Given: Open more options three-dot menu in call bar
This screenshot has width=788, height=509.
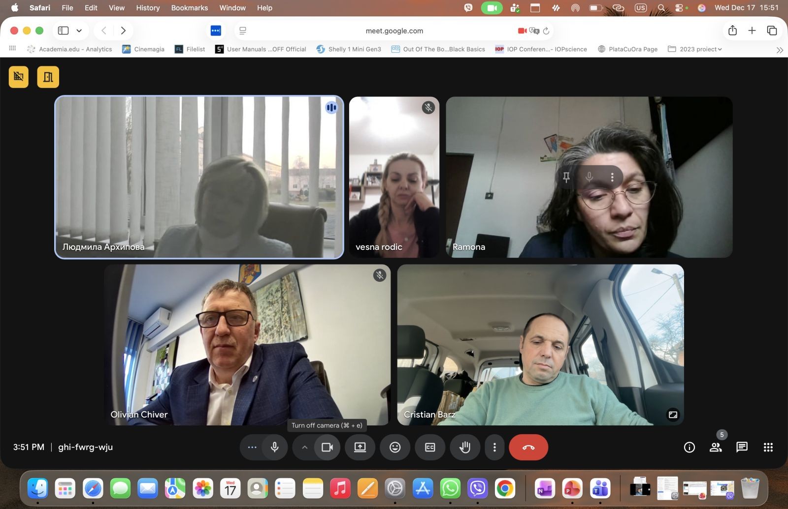Looking at the screenshot, I should [x=494, y=447].
